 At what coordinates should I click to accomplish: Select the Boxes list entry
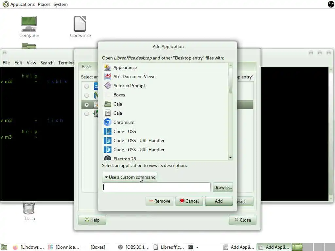tap(165, 95)
